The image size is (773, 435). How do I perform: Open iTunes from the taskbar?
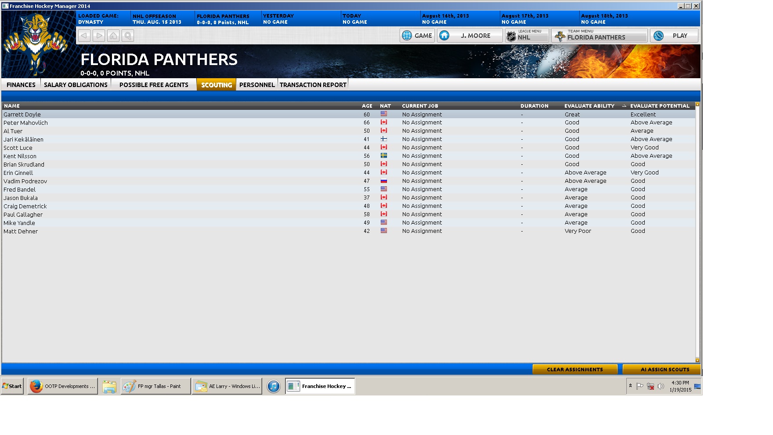tap(274, 386)
